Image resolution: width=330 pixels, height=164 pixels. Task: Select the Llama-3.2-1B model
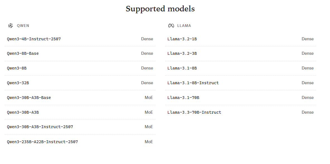(x=182, y=39)
